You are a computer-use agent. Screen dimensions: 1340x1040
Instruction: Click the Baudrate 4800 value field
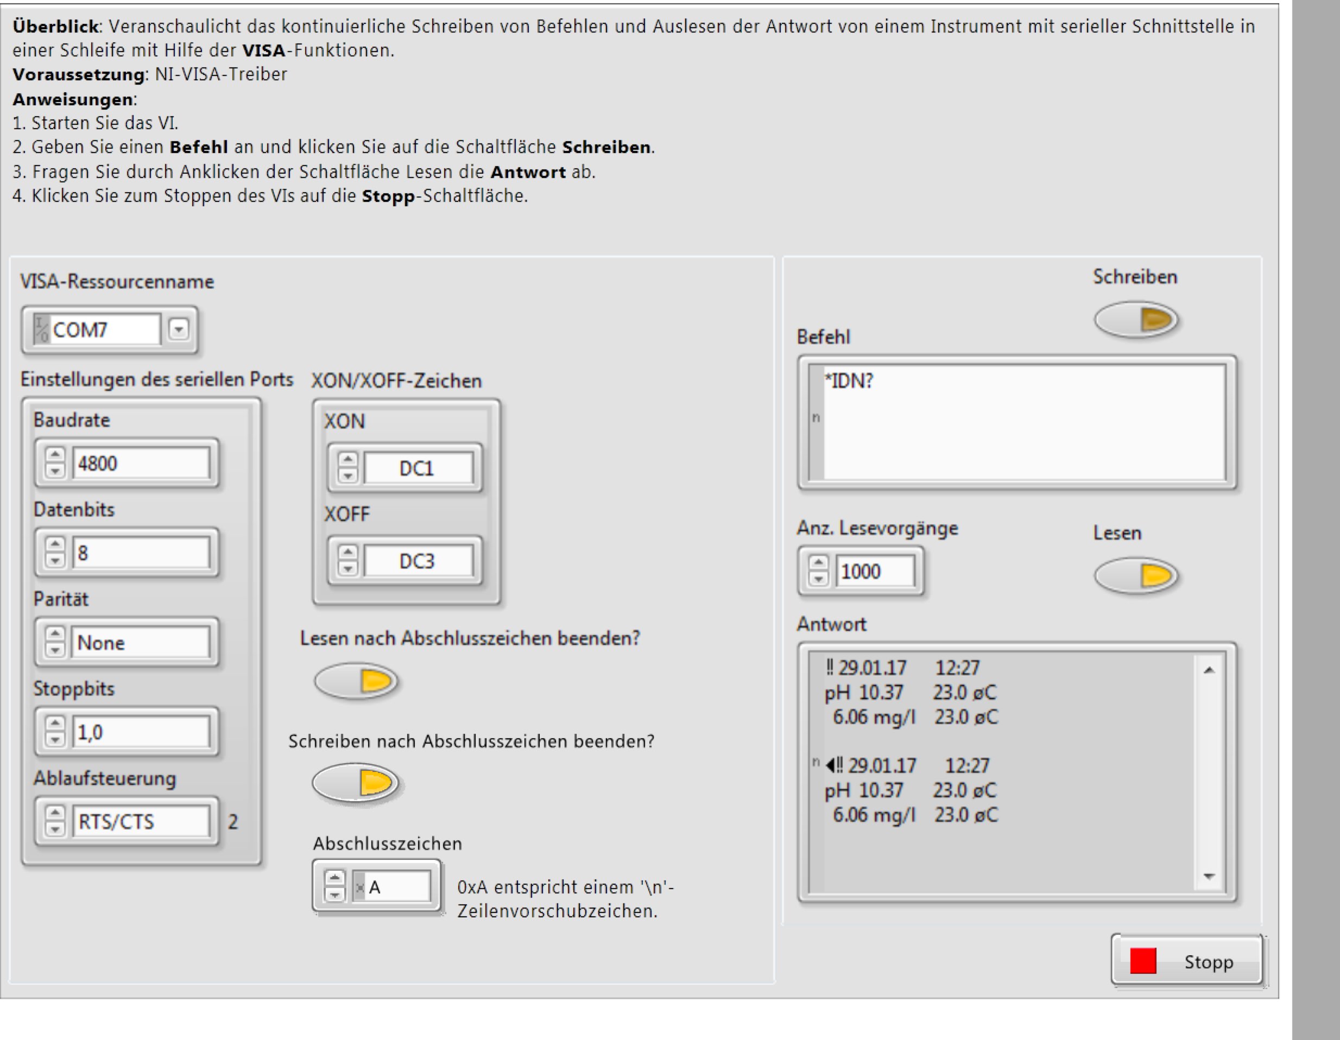point(141,464)
